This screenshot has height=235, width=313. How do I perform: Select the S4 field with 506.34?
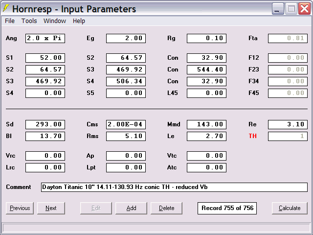pyautogui.click(x=126, y=82)
